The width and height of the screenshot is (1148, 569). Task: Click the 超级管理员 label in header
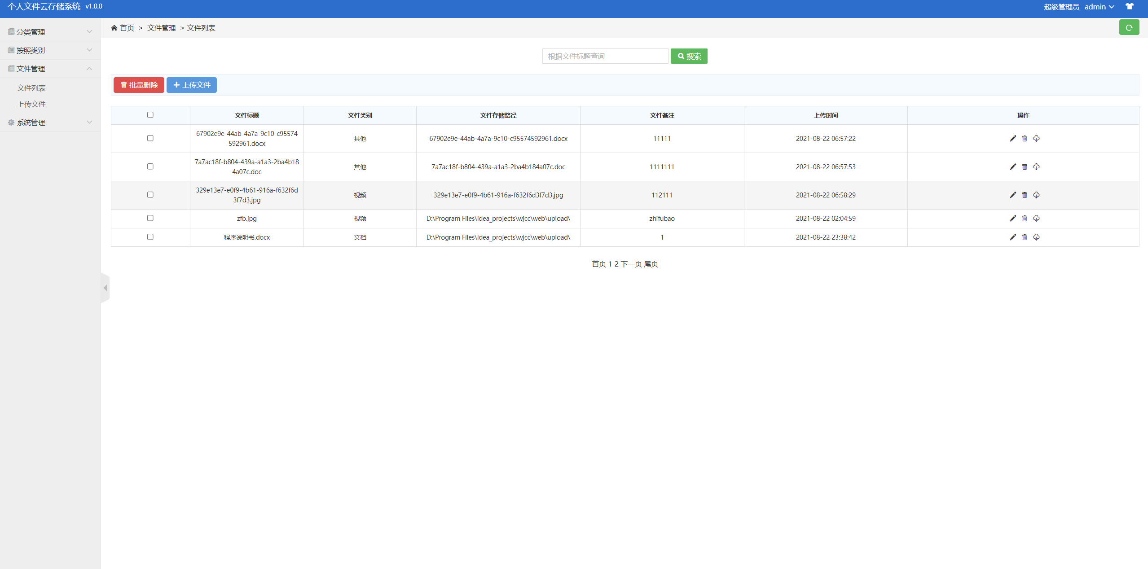1061,7
